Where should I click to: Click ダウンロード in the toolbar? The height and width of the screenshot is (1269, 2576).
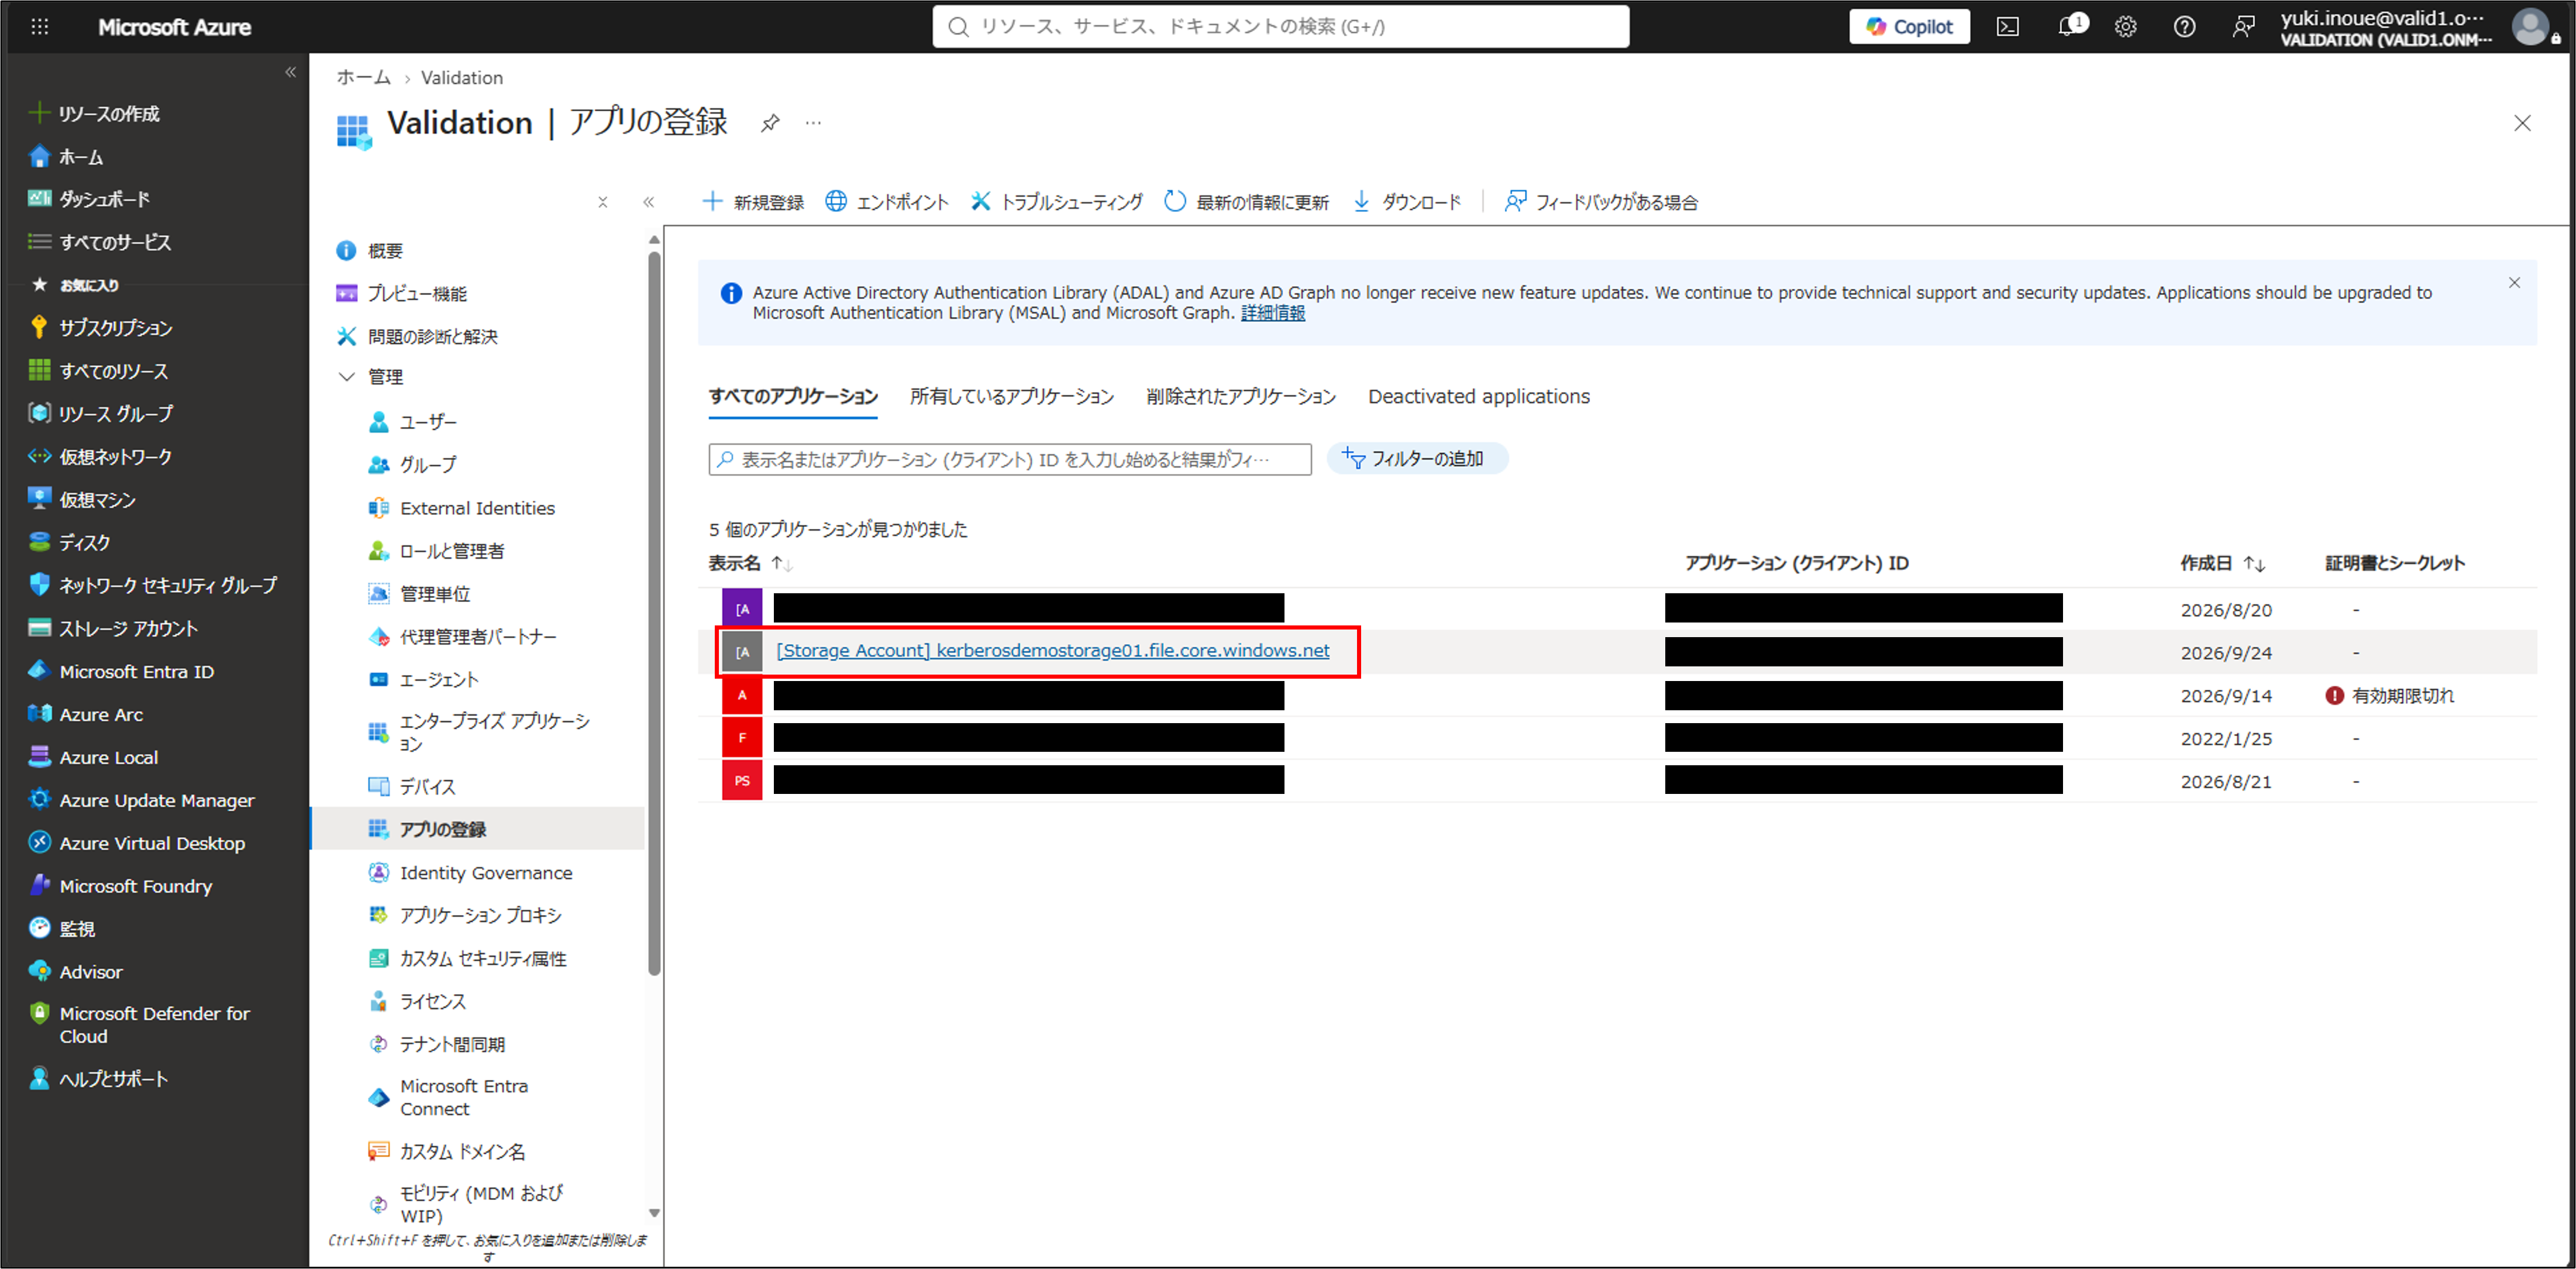pyautogui.click(x=1407, y=202)
